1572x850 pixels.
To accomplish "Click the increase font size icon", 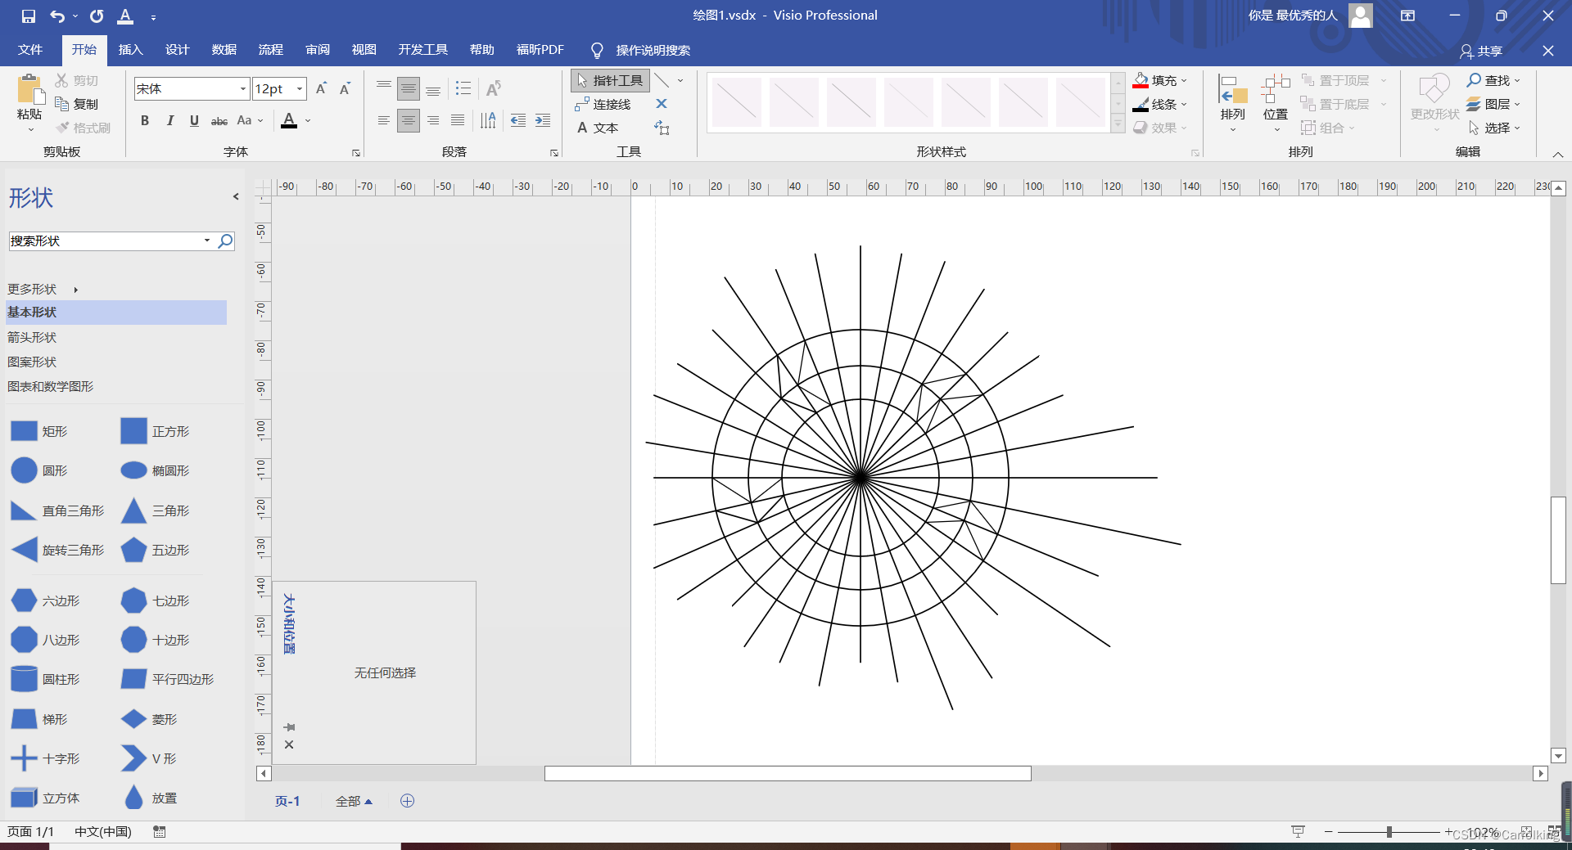I will pos(321,88).
